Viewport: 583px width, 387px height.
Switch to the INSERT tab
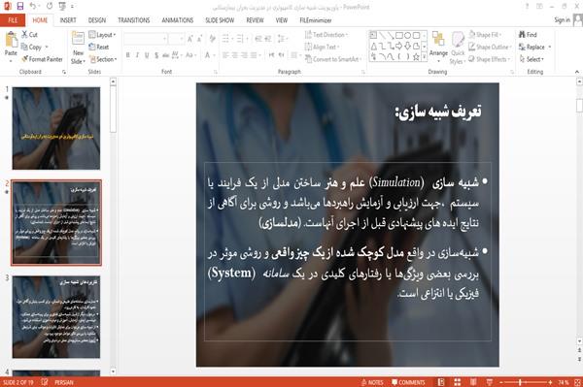click(68, 20)
